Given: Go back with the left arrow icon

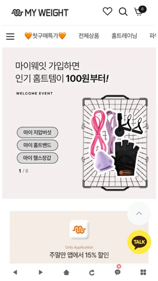Looking at the screenshot, I should (x=15, y=272).
